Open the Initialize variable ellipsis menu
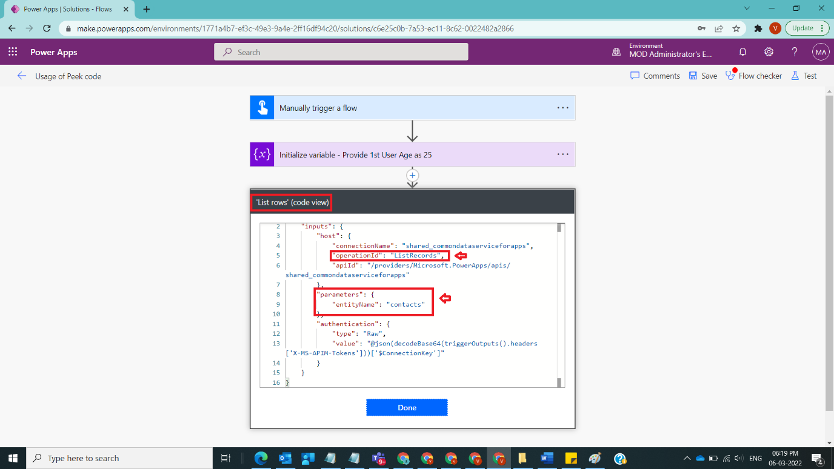This screenshot has height=469, width=834. click(563, 155)
